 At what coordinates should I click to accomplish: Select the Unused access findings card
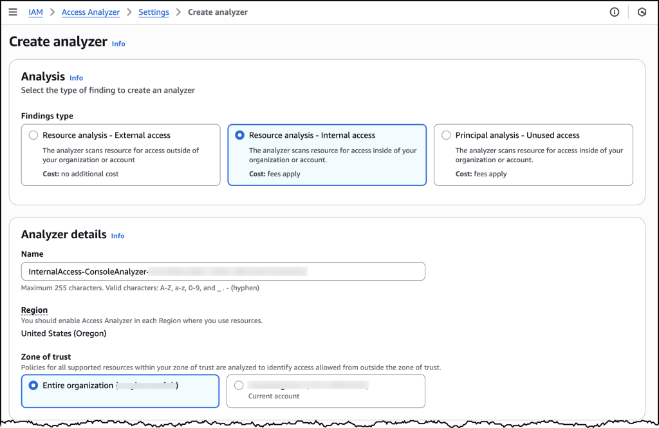(537, 154)
